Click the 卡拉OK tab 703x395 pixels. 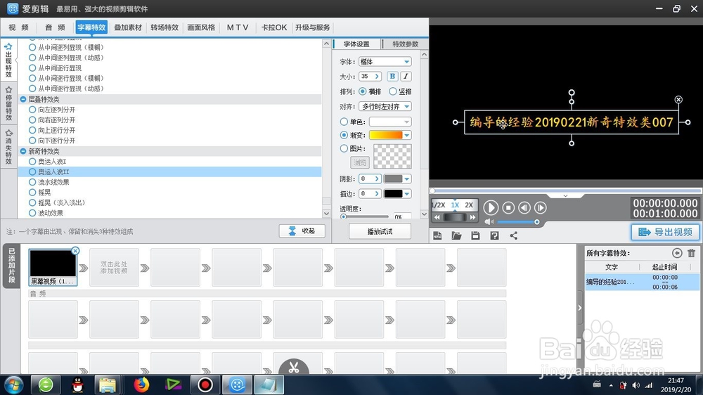coord(274,27)
